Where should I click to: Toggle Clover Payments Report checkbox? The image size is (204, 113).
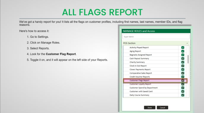pyautogui.click(x=183, y=69)
